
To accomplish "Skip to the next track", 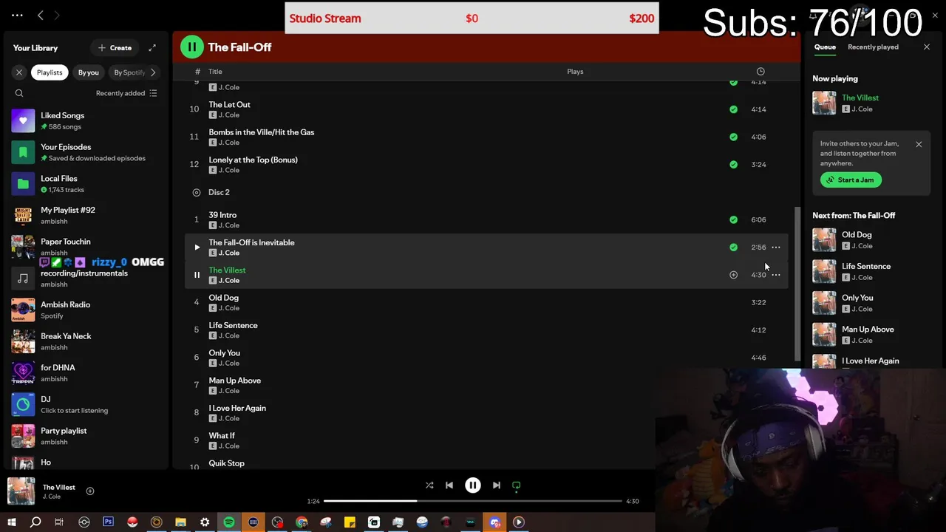I will (497, 485).
